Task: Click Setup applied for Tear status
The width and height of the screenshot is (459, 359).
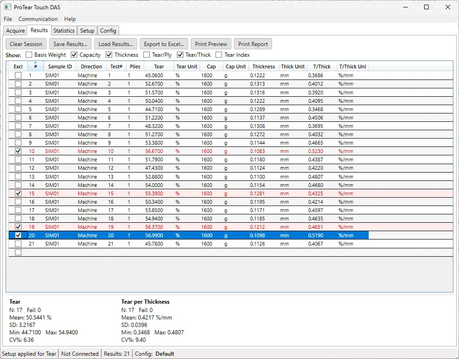Action: coord(29,354)
